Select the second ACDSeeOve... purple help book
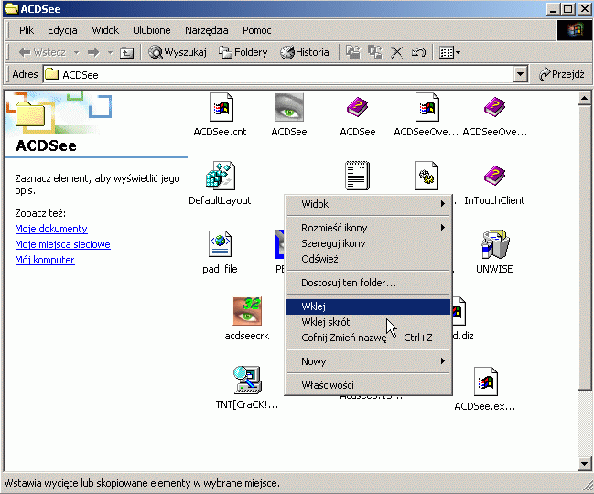This screenshot has width=594, height=494. coord(494,108)
